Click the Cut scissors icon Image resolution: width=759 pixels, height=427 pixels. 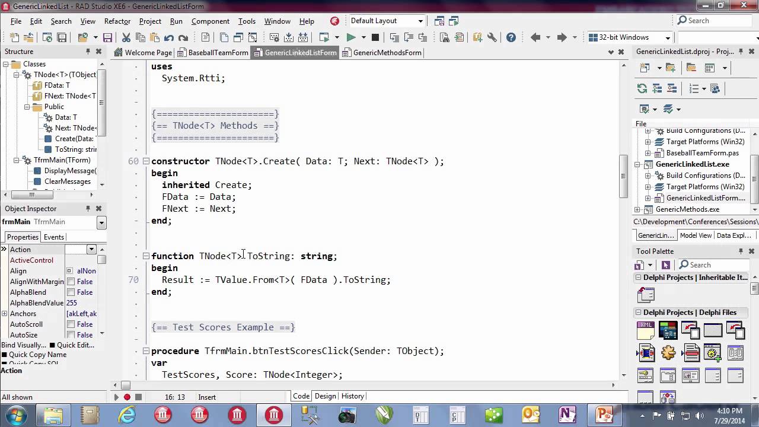126,37
